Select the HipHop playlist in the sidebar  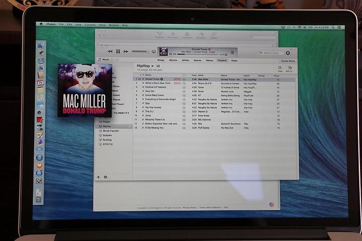point(114,127)
